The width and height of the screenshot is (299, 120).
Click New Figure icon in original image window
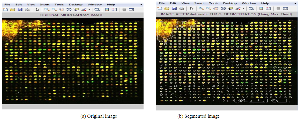(x=5, y=10)
